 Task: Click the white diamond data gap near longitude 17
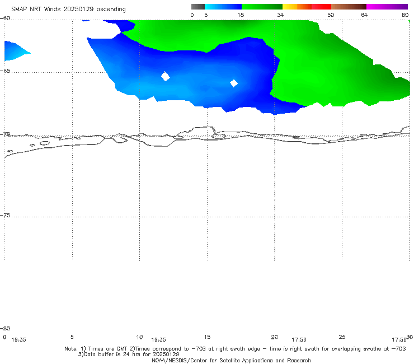coord(234,83)
